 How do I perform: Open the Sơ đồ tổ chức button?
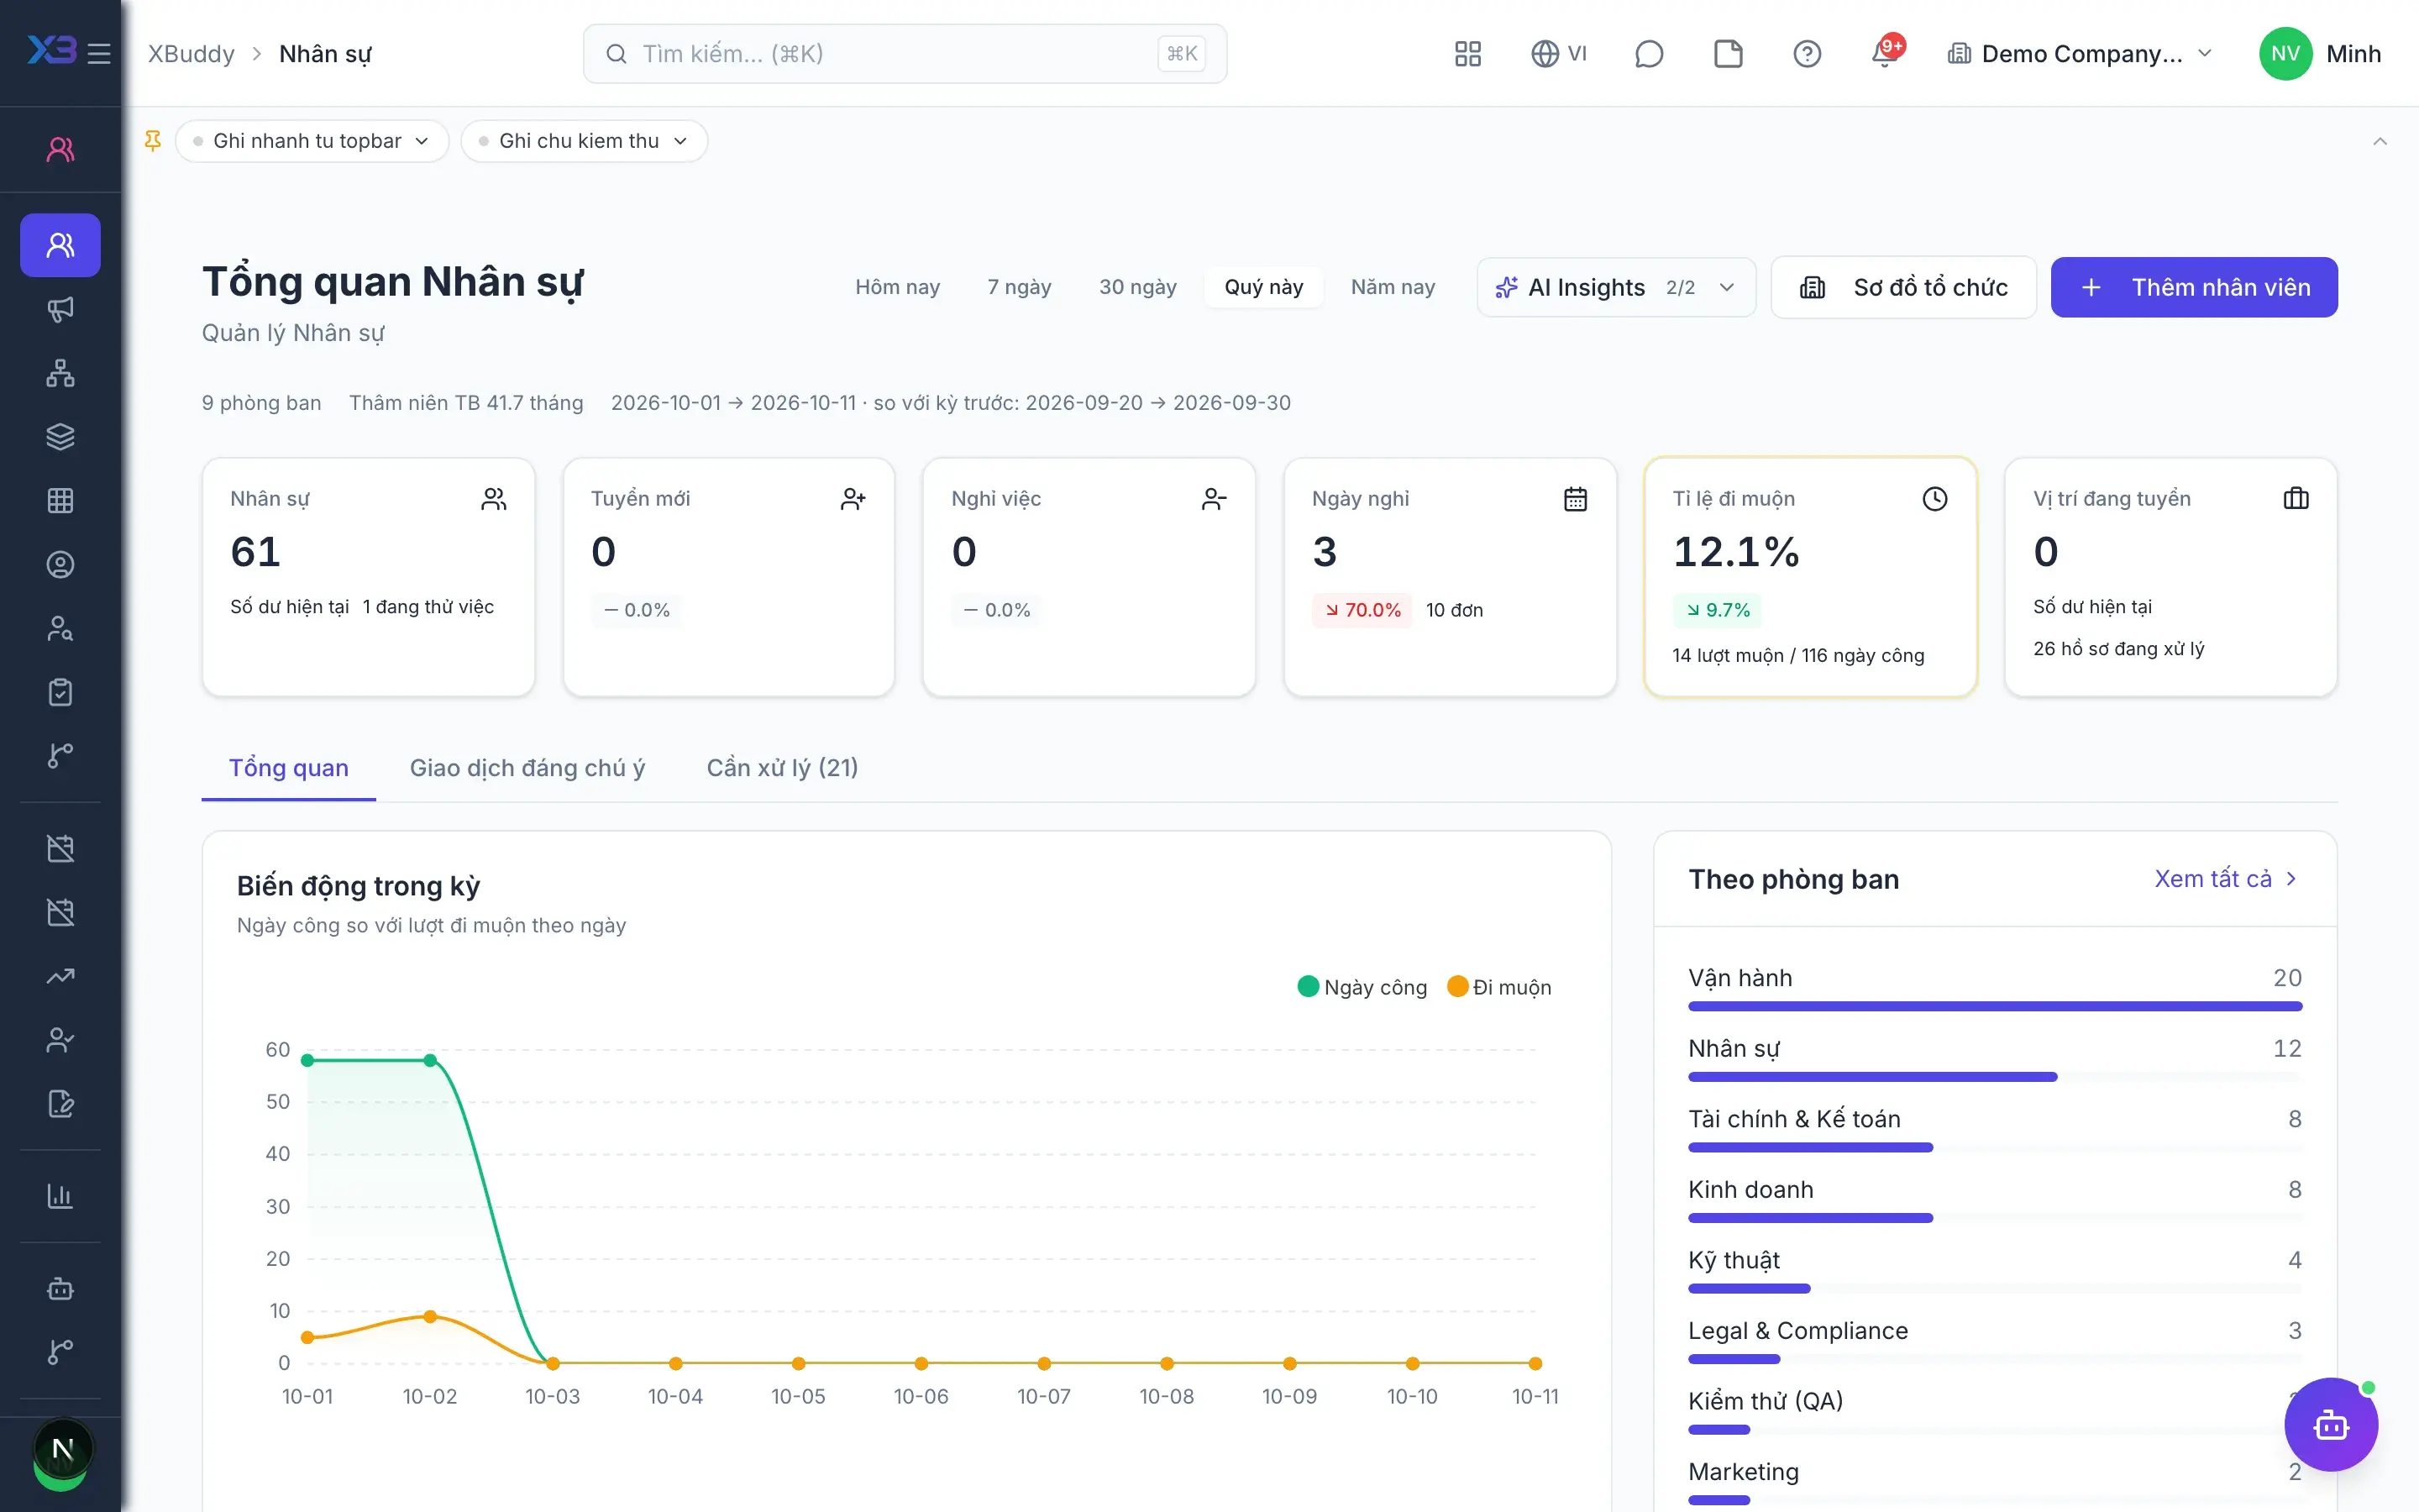point(1903,288)
